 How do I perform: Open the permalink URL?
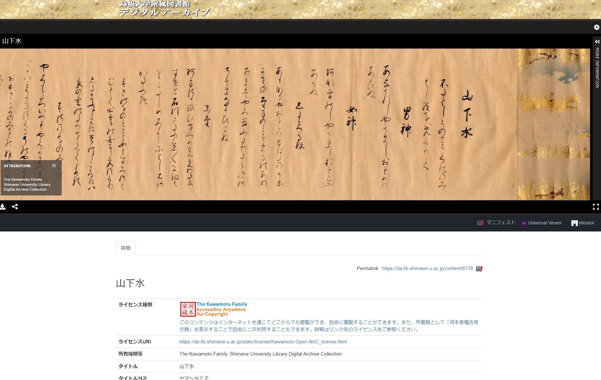pos(427,268)
